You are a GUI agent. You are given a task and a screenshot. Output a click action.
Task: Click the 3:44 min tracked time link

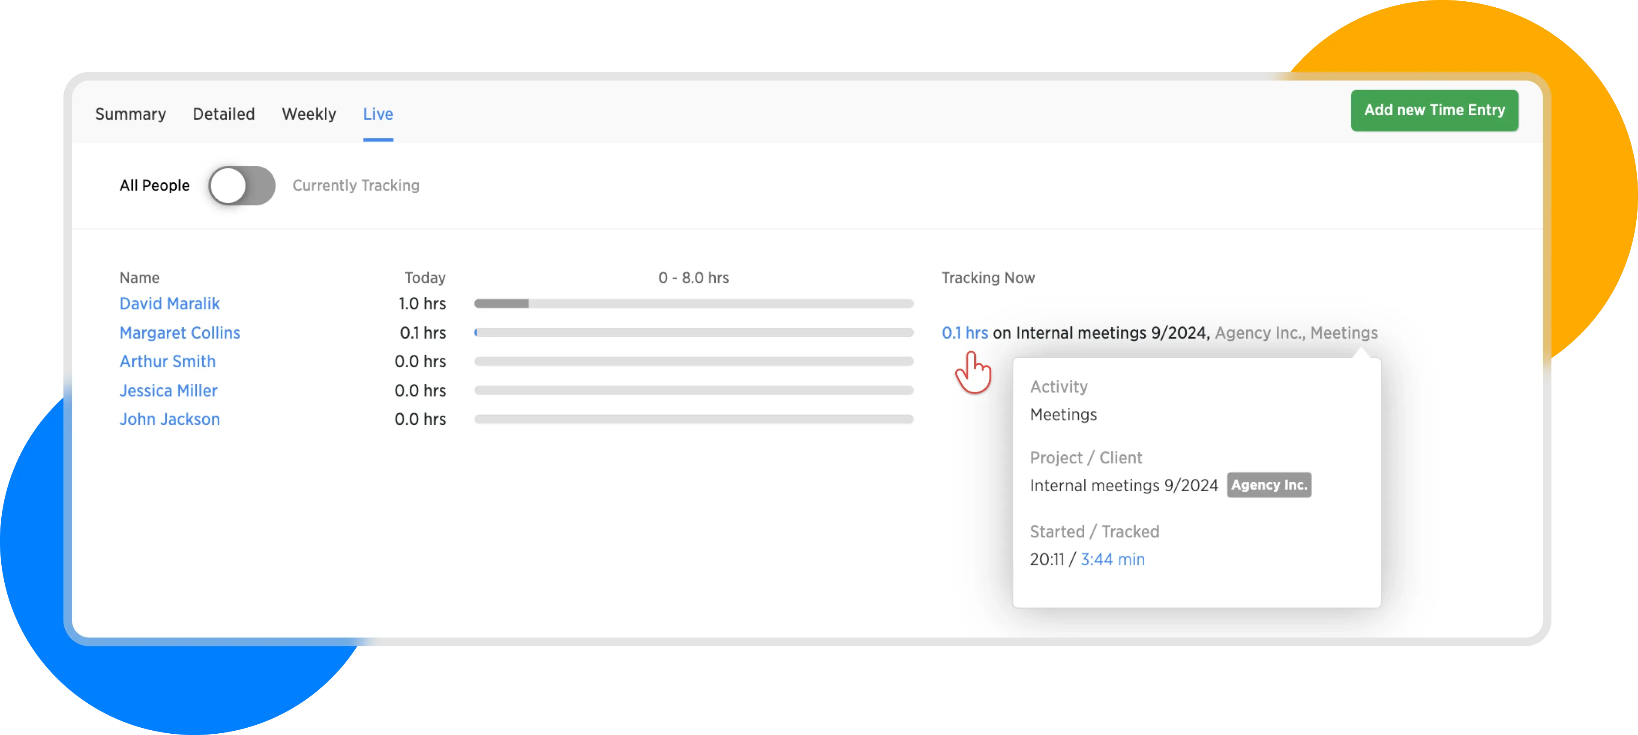click(1112, 560)
